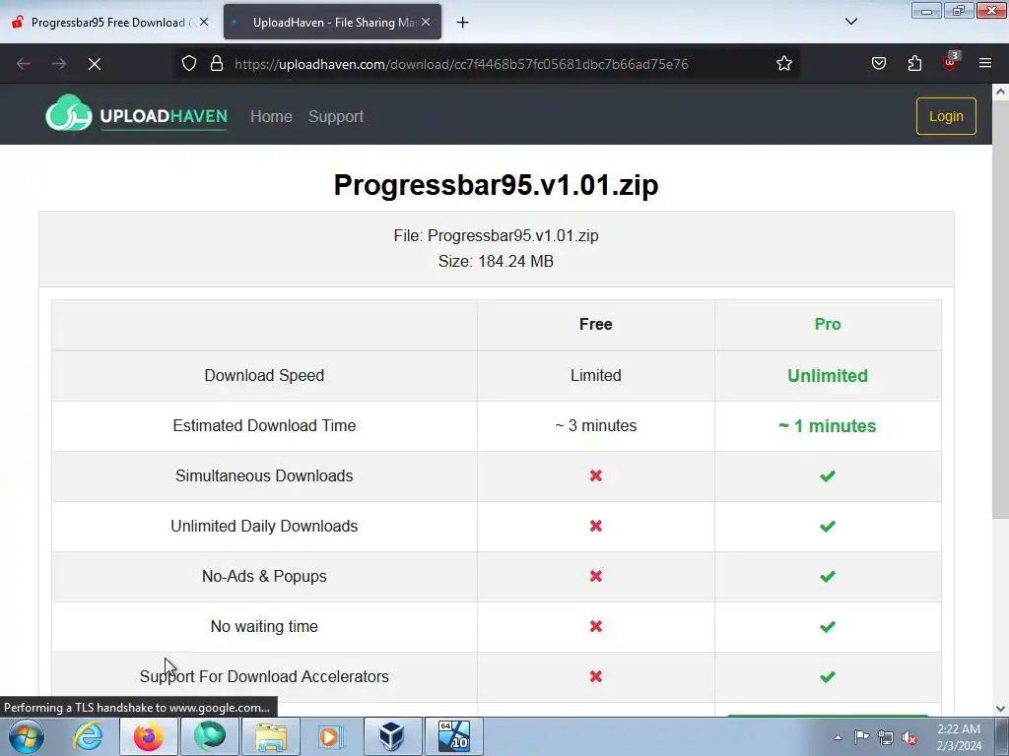The height and width of the screenshot is (756, 1009).
Task: Stop page loading with the X button
Action: point(95,64)
